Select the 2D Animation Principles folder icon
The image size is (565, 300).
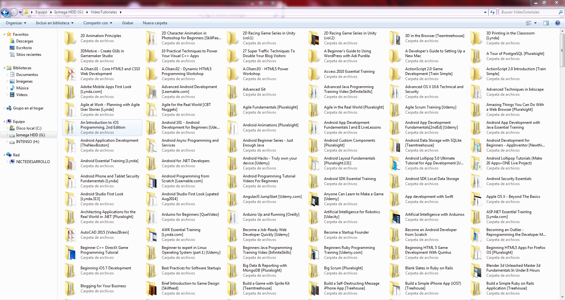coord(70,38)
